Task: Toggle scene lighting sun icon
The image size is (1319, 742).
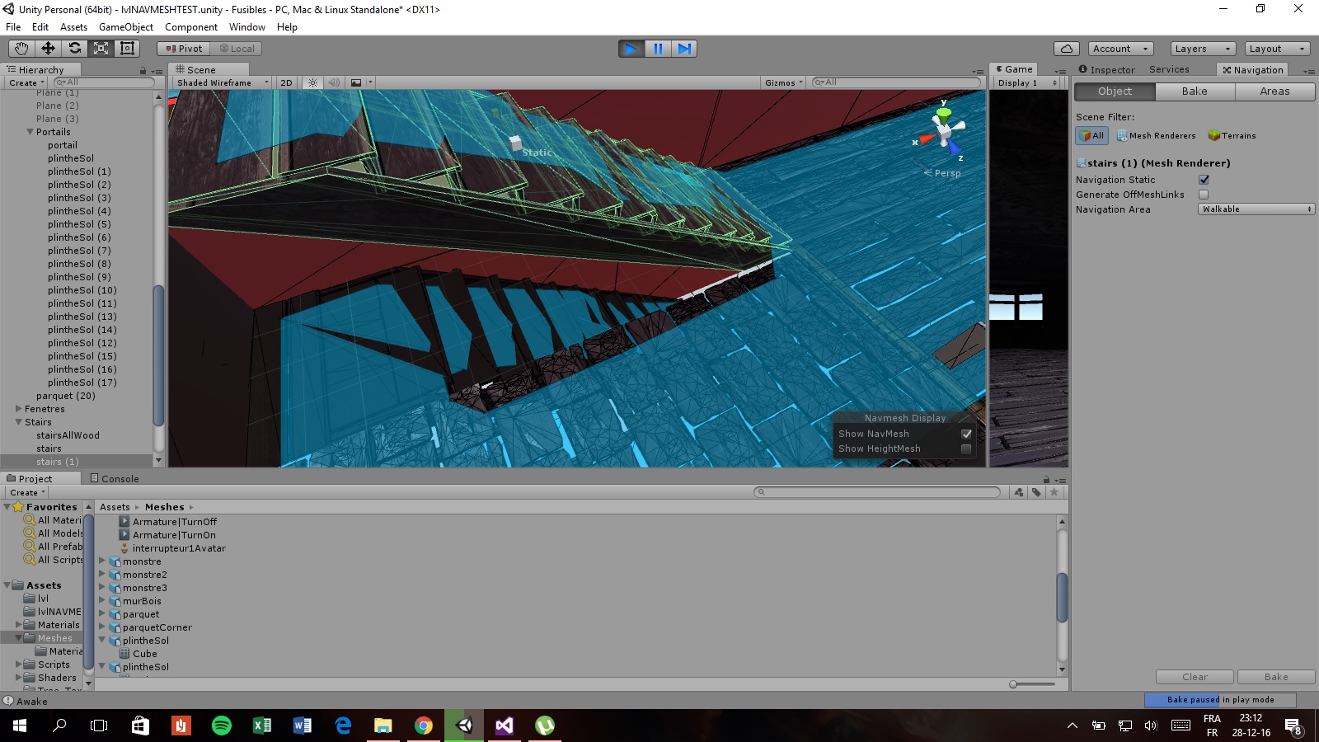Action: (x=312, y=82)
